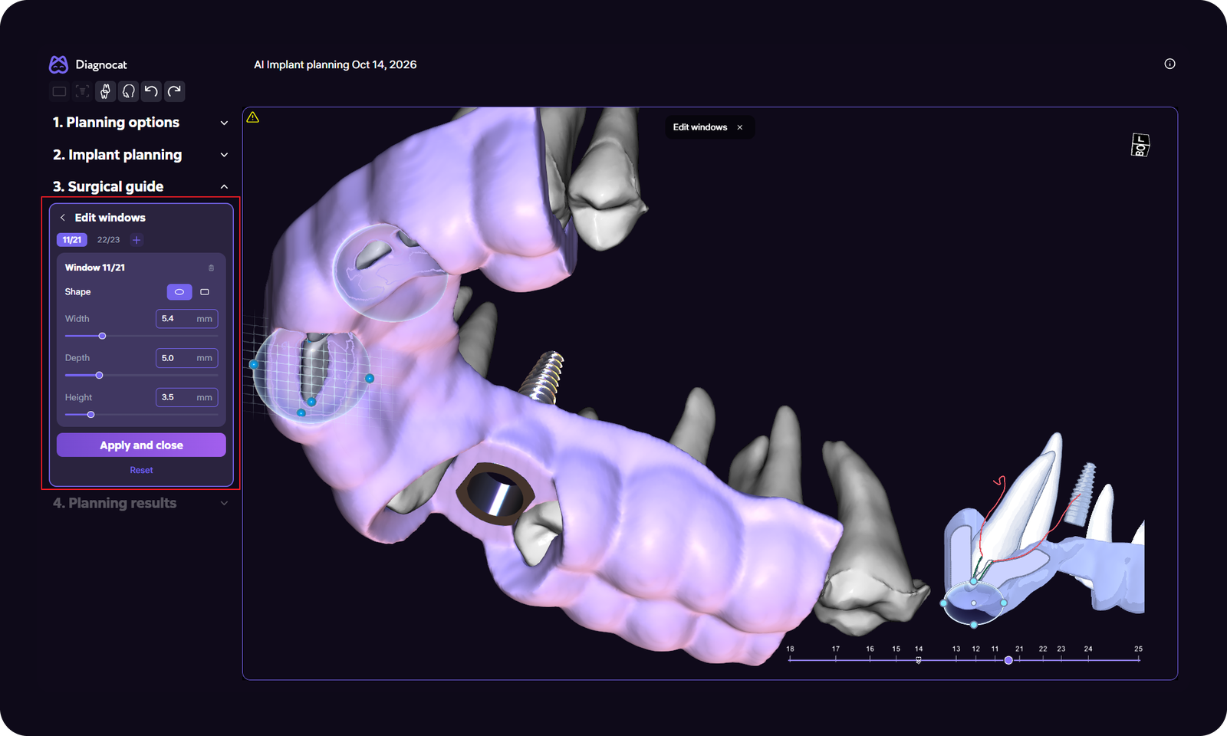The image size is (1227, 736).
Task: Click the Depth slider handle
Action: (x=99, y=375)
